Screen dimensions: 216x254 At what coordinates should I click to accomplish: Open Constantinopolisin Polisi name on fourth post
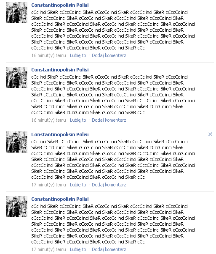[60, 199]
